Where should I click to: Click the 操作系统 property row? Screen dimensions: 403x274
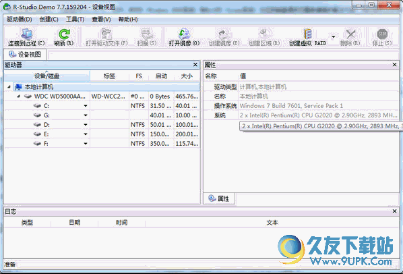point(301,106)
